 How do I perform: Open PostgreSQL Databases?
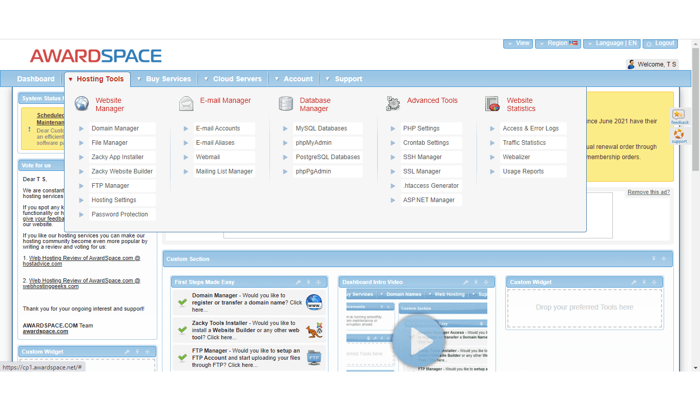point(328,157)
